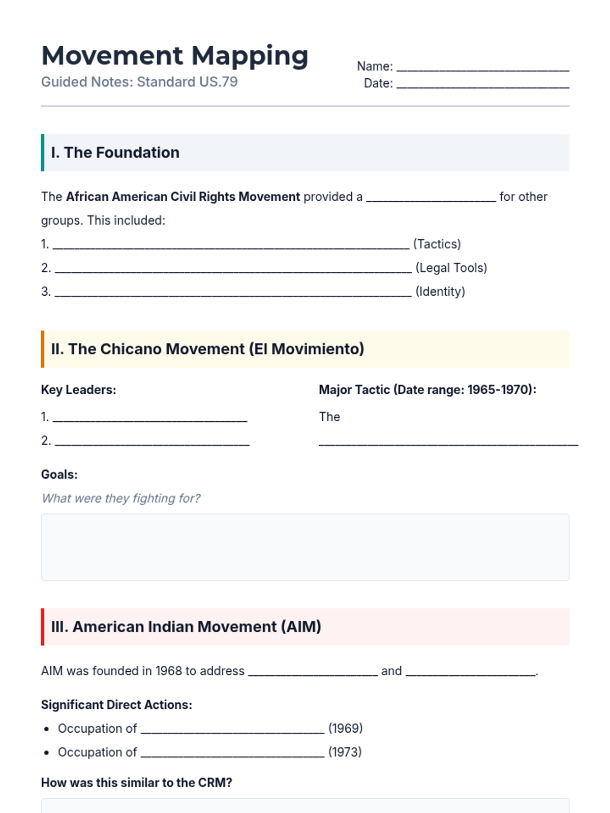Click the Occupation blank for (1973)
610x813 pixels.
tap(232, 753)
